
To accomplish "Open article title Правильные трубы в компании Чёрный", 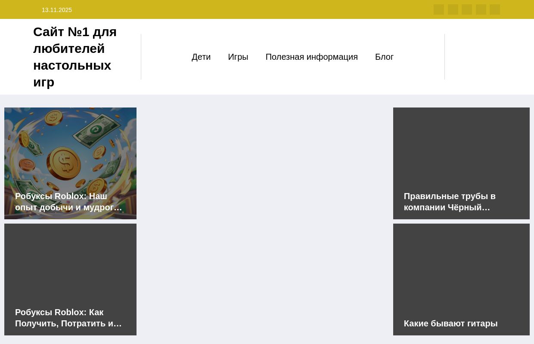I will coord(450,202).
